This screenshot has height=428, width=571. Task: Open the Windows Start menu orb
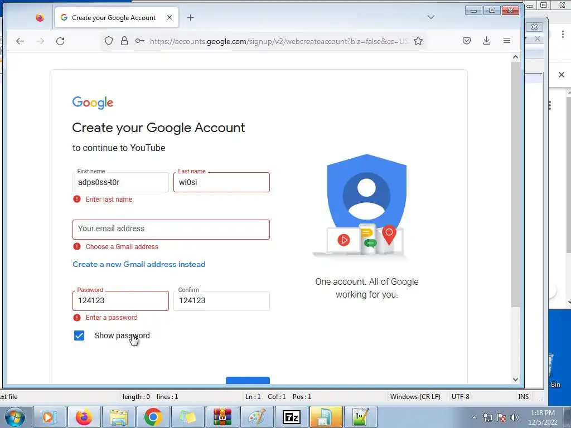[14, 417]
